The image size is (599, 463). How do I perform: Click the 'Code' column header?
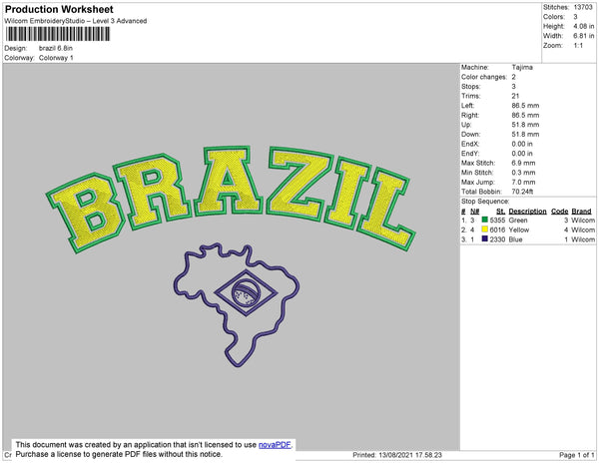[560, 212]
